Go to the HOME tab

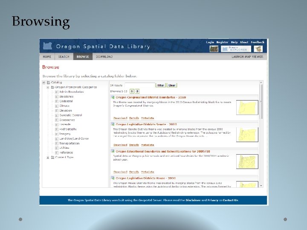(47, 57)
